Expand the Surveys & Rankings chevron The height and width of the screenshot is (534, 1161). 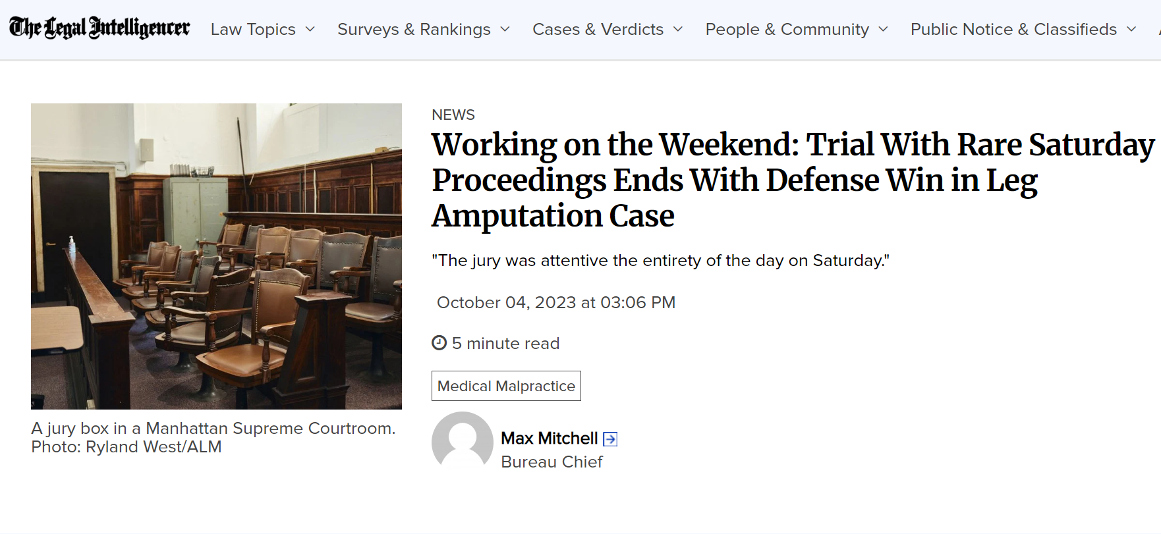pos(505,29)
